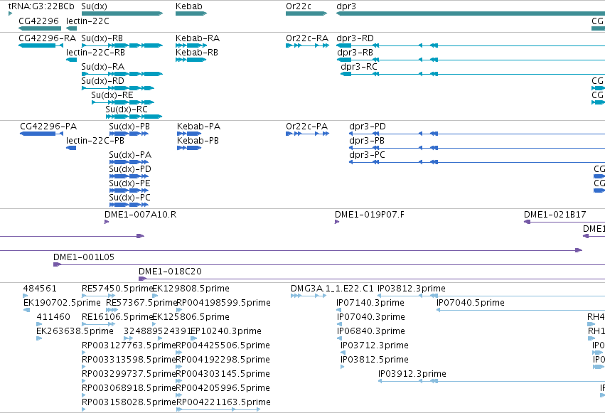Select protein Su(dx)-PC
This screenshot has height=413, width=605.
[x=129, y=205]
